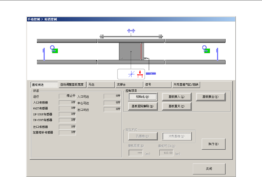This screenshot has height=177, width=262.
Task: Click the blue star-cross icon in the rounded box
Action: (x=132, y=74)
